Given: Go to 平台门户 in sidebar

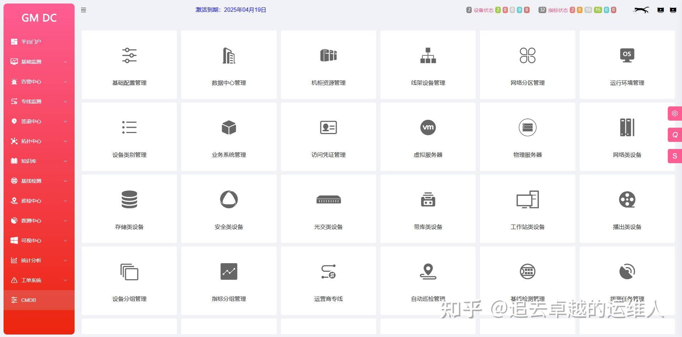Looking at the screenshot, I should pos(39,42).
